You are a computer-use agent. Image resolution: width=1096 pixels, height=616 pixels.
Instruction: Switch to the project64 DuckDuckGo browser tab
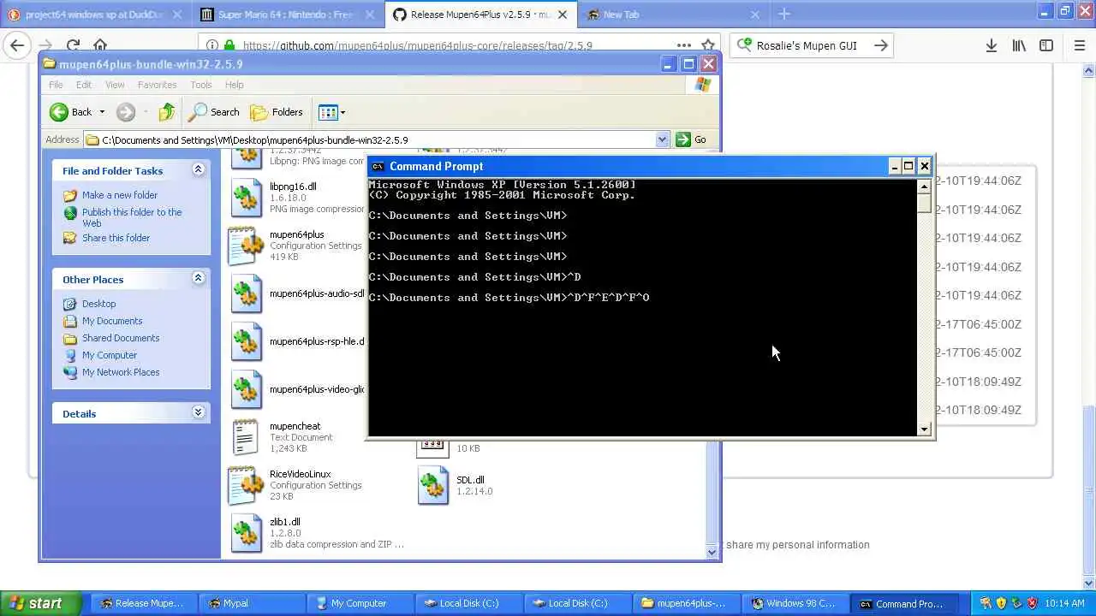(94, 15)
